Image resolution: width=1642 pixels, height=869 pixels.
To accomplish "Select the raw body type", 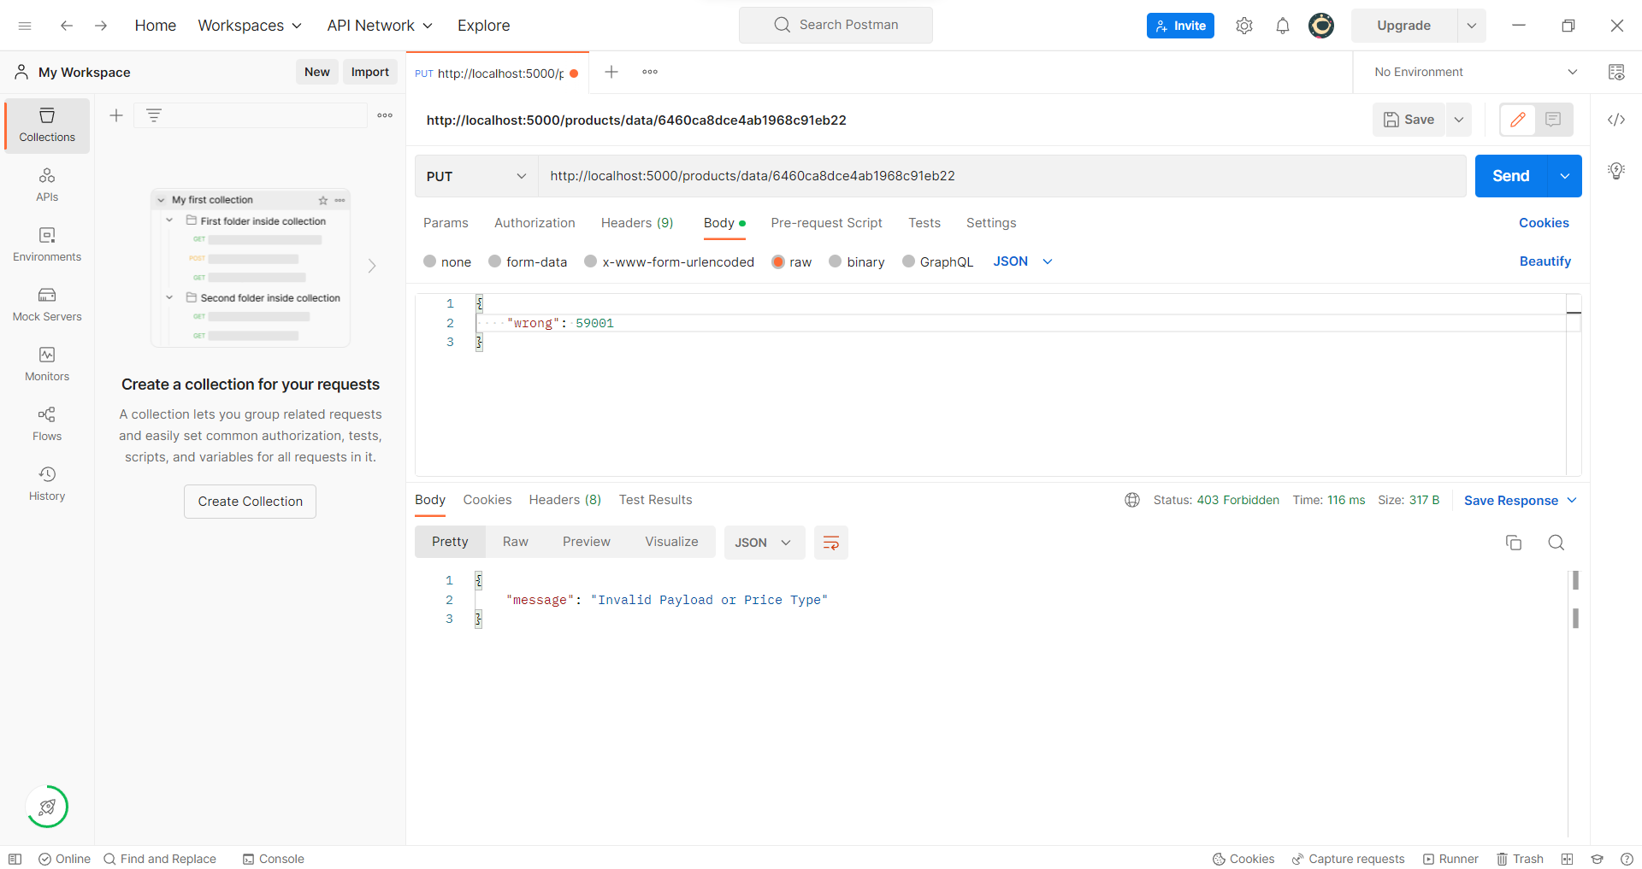I will [778, 261].
